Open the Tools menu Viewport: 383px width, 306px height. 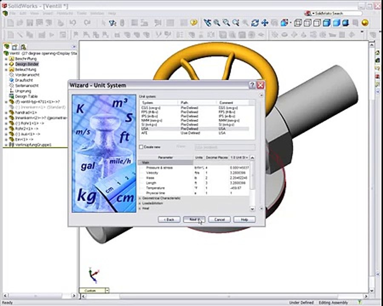(82, 14)
